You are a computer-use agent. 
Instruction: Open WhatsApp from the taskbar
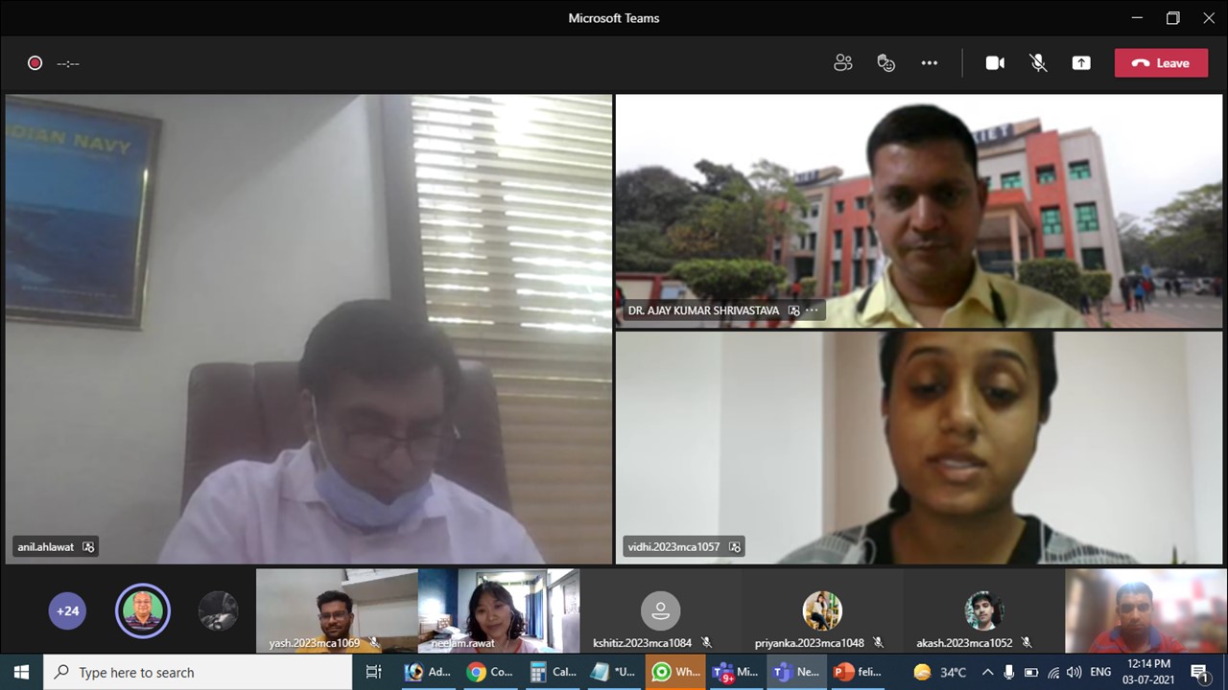[675, 672]
